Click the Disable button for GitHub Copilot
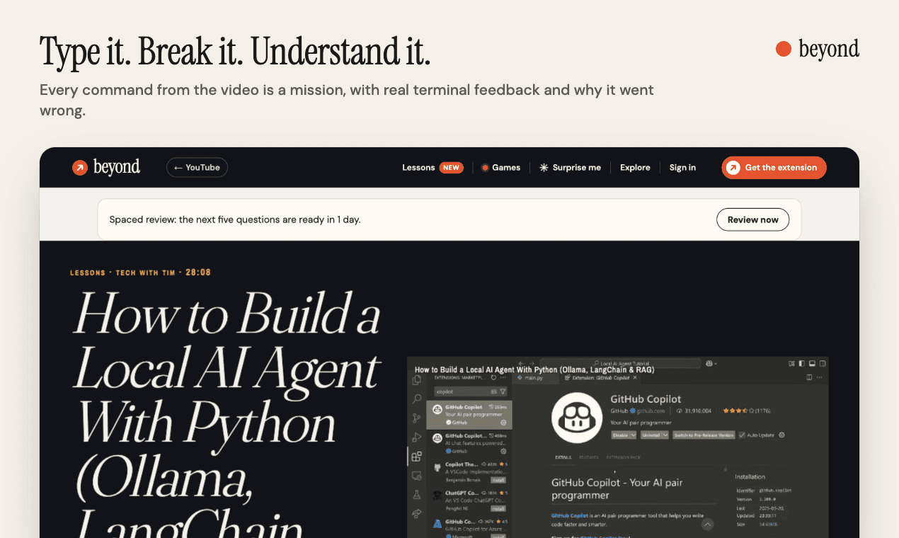Image resolution: width=899 pixels, height=538 pixels. tap(620, 435)
